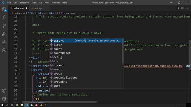
Task: Click line number 37 in the gutter
Action: click(x=16, y=90)
